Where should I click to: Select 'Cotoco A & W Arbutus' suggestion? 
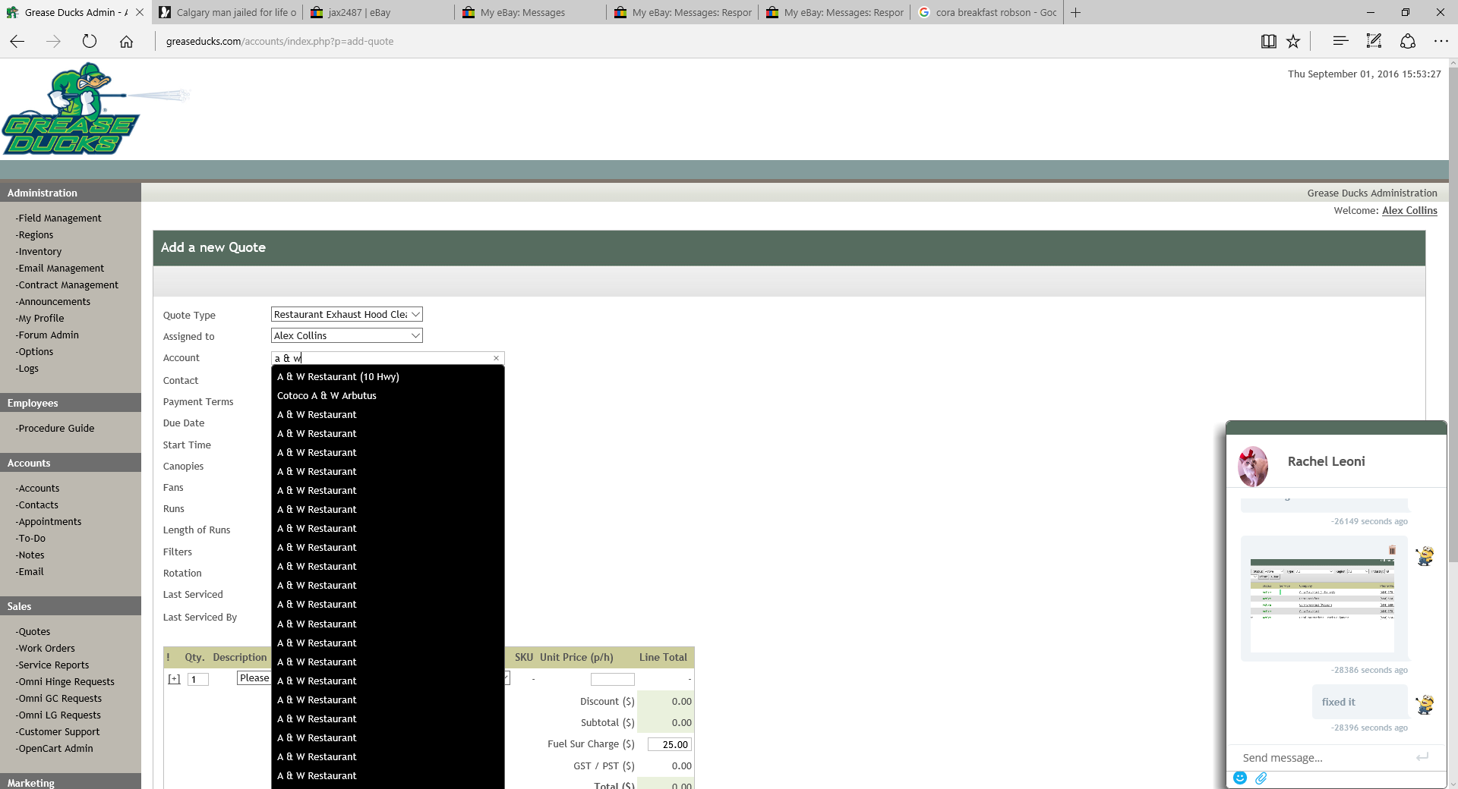pos(327,396)
